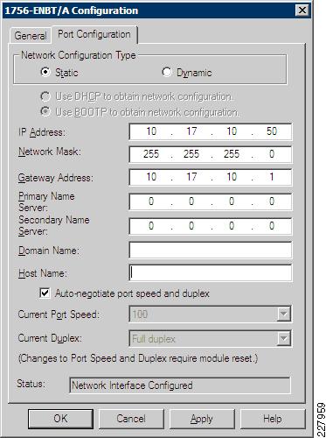Open the Current Port Speed dropdown arrow

click(x=283, y=314)
